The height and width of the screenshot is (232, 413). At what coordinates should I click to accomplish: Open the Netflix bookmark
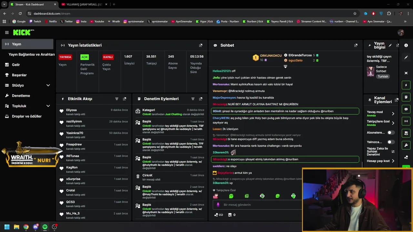pyautogui.click(x=51, y=22)
